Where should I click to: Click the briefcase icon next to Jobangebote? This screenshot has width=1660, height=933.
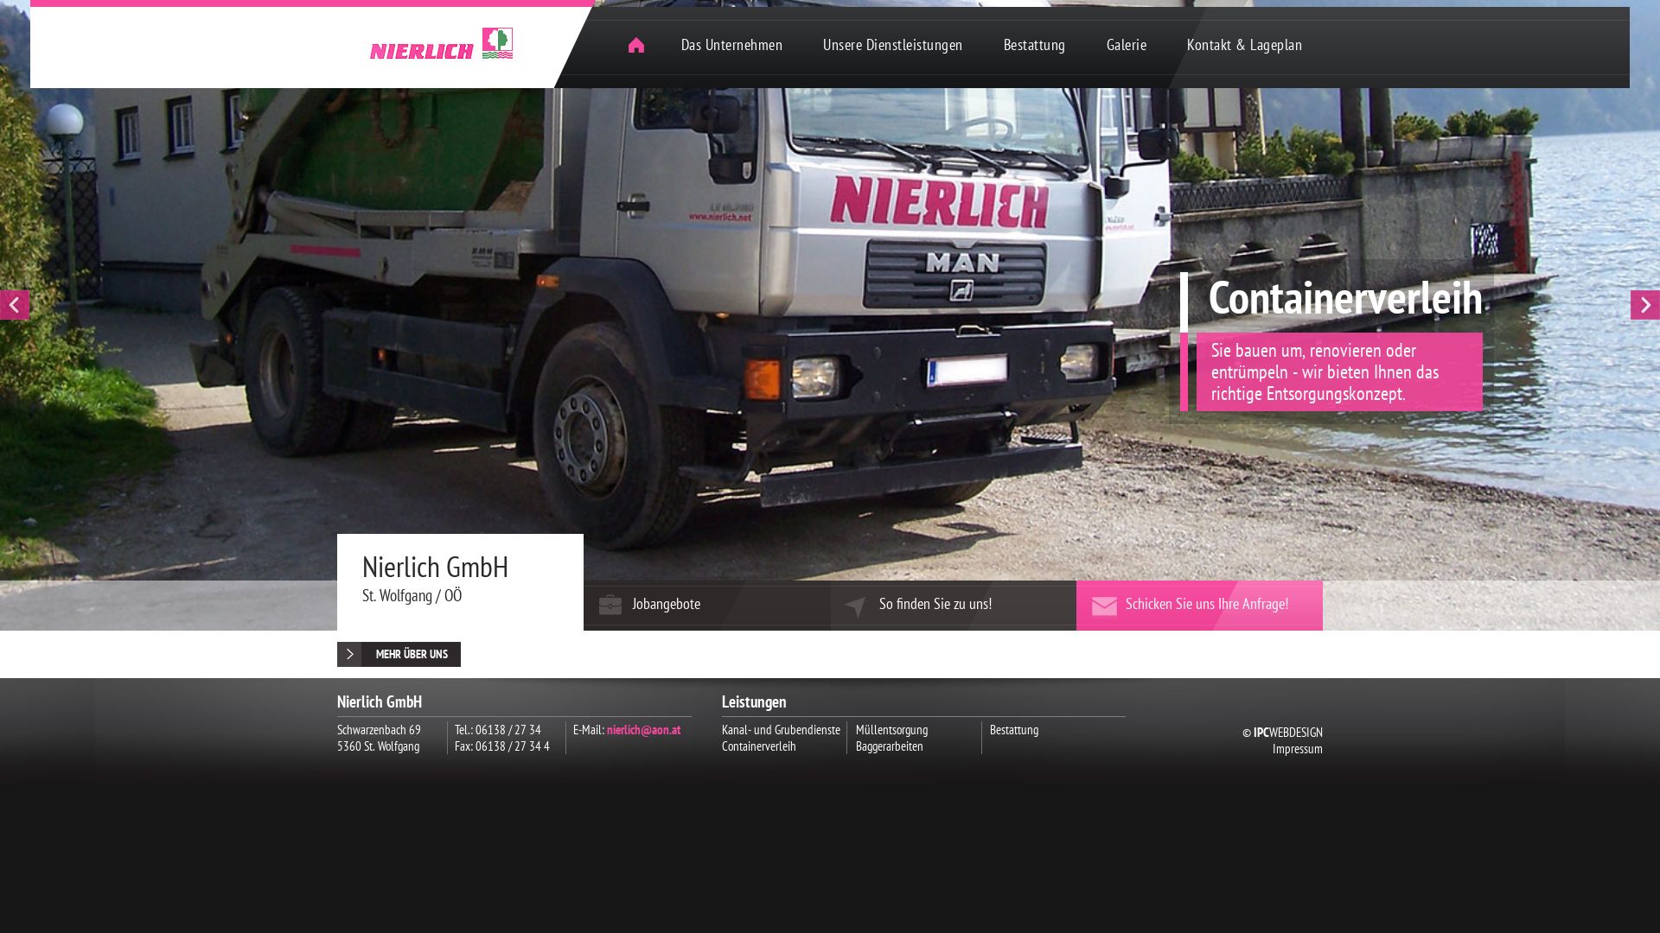(610, 605)
